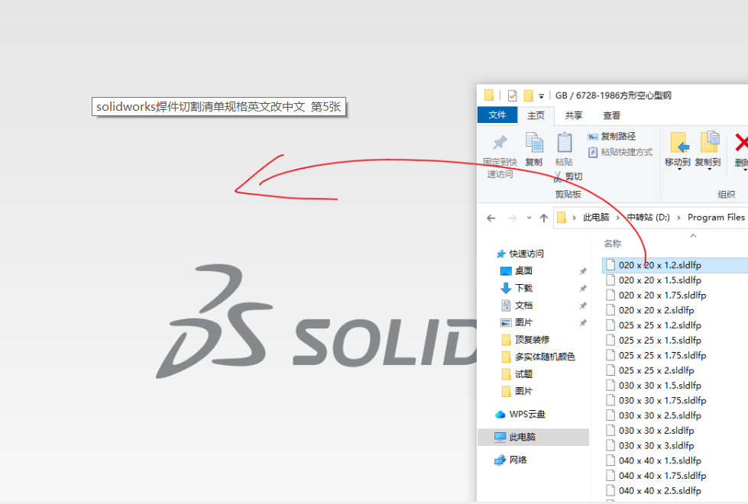Switch to the Home (主页) tab
The width and height of the screenshot is (748, 504).
(x=536, y=115)
